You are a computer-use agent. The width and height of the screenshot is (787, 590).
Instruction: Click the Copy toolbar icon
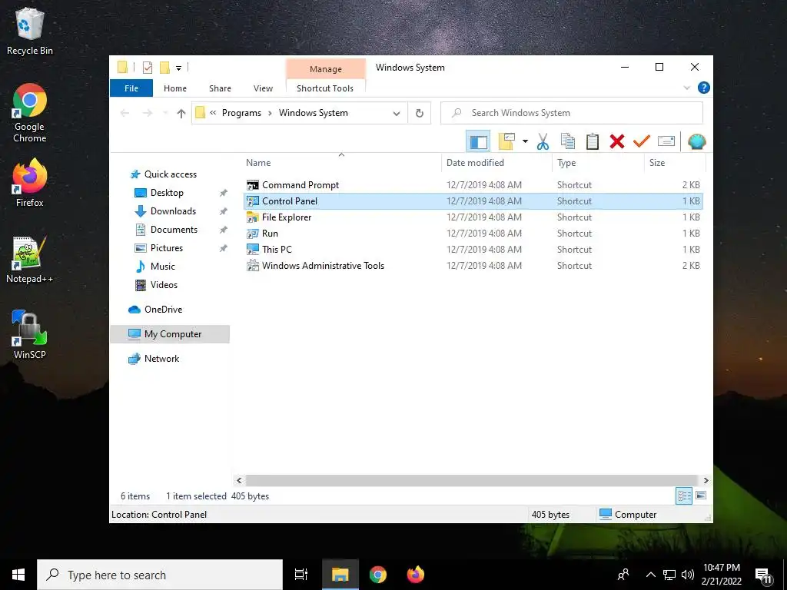pyautogui.click(x=568, y=141)
